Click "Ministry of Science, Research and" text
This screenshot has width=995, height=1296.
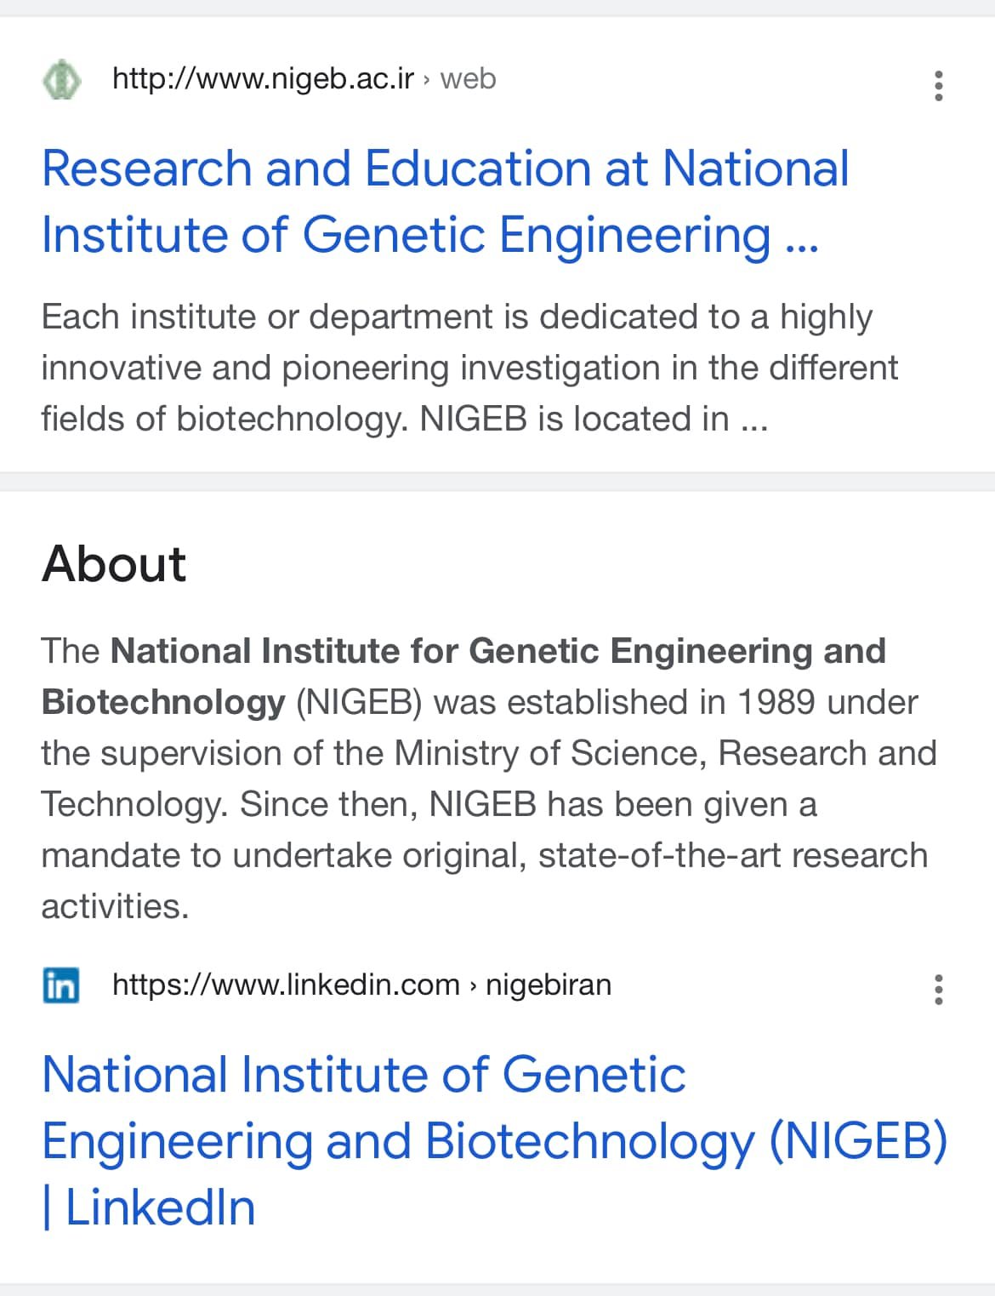(665, 753)
